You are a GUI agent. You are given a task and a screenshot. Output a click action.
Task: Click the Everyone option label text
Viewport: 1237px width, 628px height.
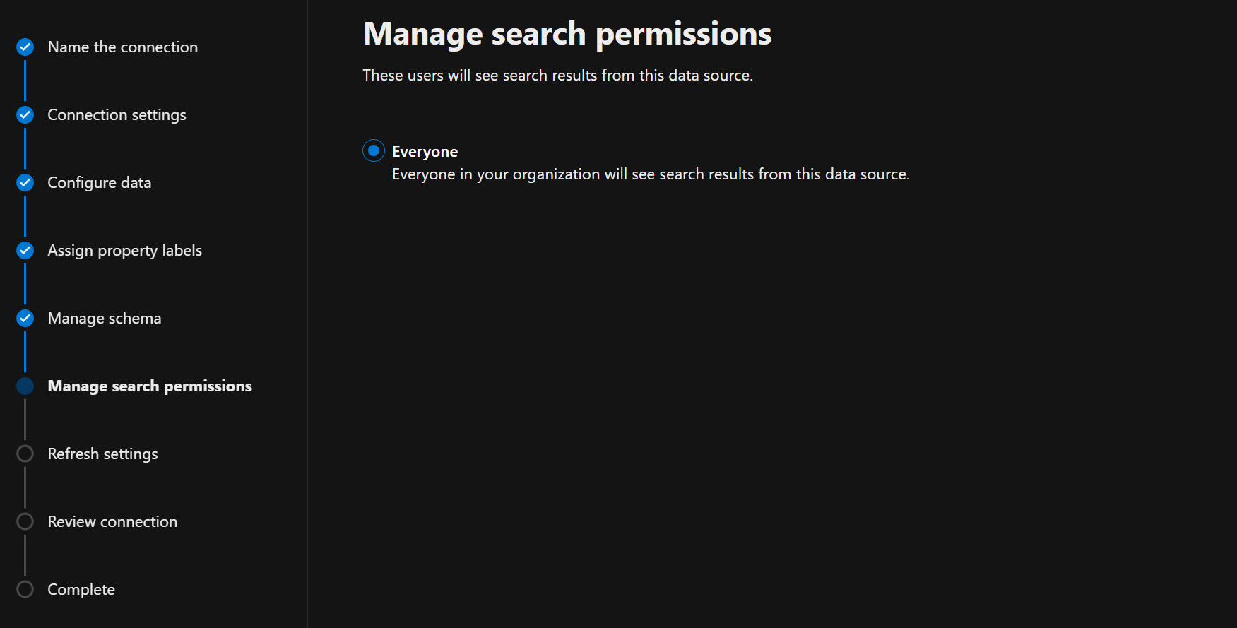coord(425,152)
